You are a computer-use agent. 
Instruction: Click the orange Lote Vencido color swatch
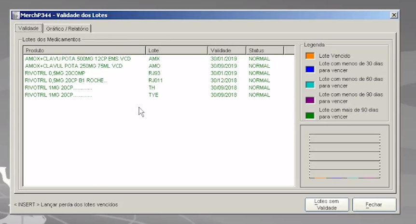(x=310, y=56)
